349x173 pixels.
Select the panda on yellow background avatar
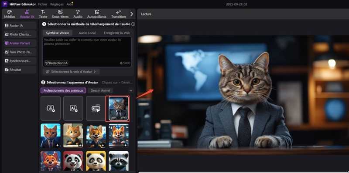click(96, 161)
